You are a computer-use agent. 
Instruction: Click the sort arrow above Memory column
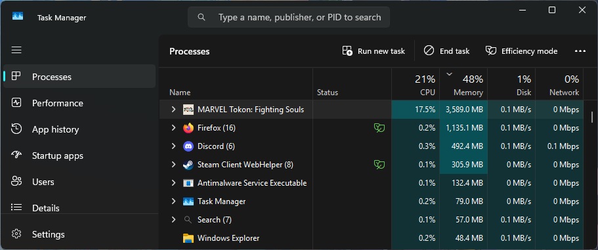click(449, 74)
